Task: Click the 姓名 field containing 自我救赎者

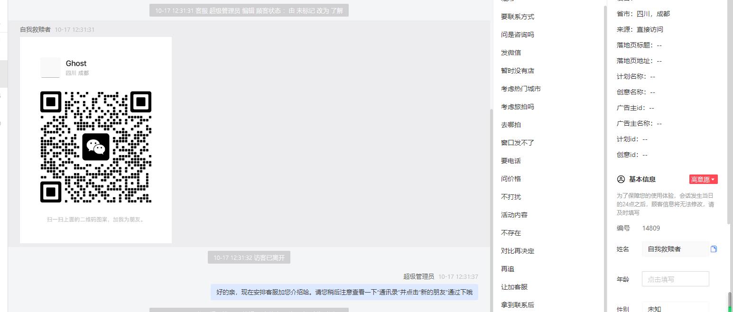Action: pos(675,249)
